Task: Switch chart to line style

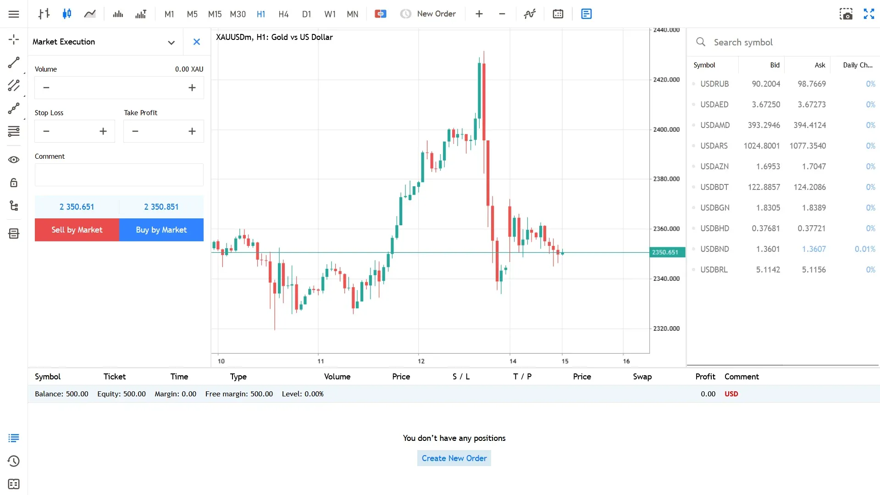Action: (x=90, y=14)
